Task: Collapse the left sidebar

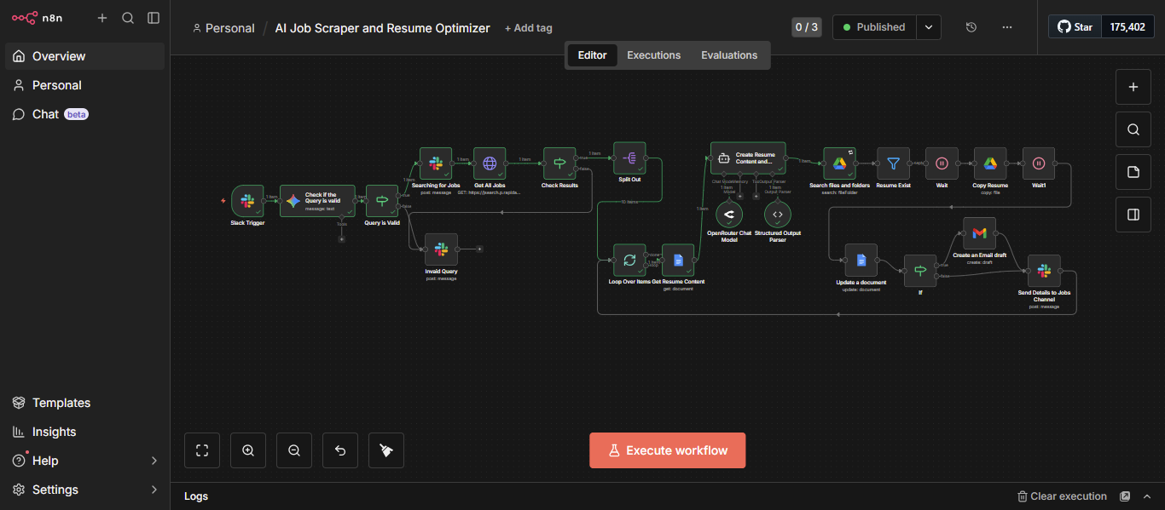Action: [x=154, y=18]
